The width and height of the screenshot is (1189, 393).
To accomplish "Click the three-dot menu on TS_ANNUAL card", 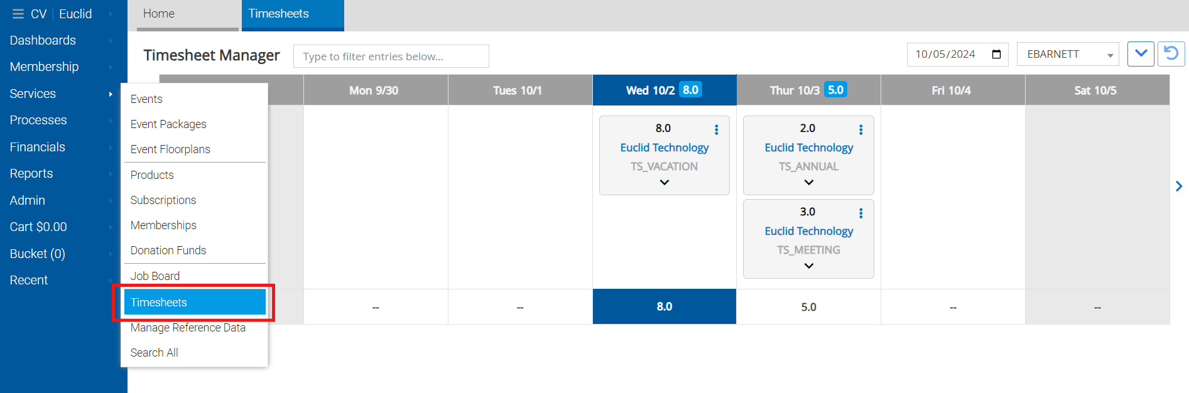I will pyautogui.click(x=861, y=129).
